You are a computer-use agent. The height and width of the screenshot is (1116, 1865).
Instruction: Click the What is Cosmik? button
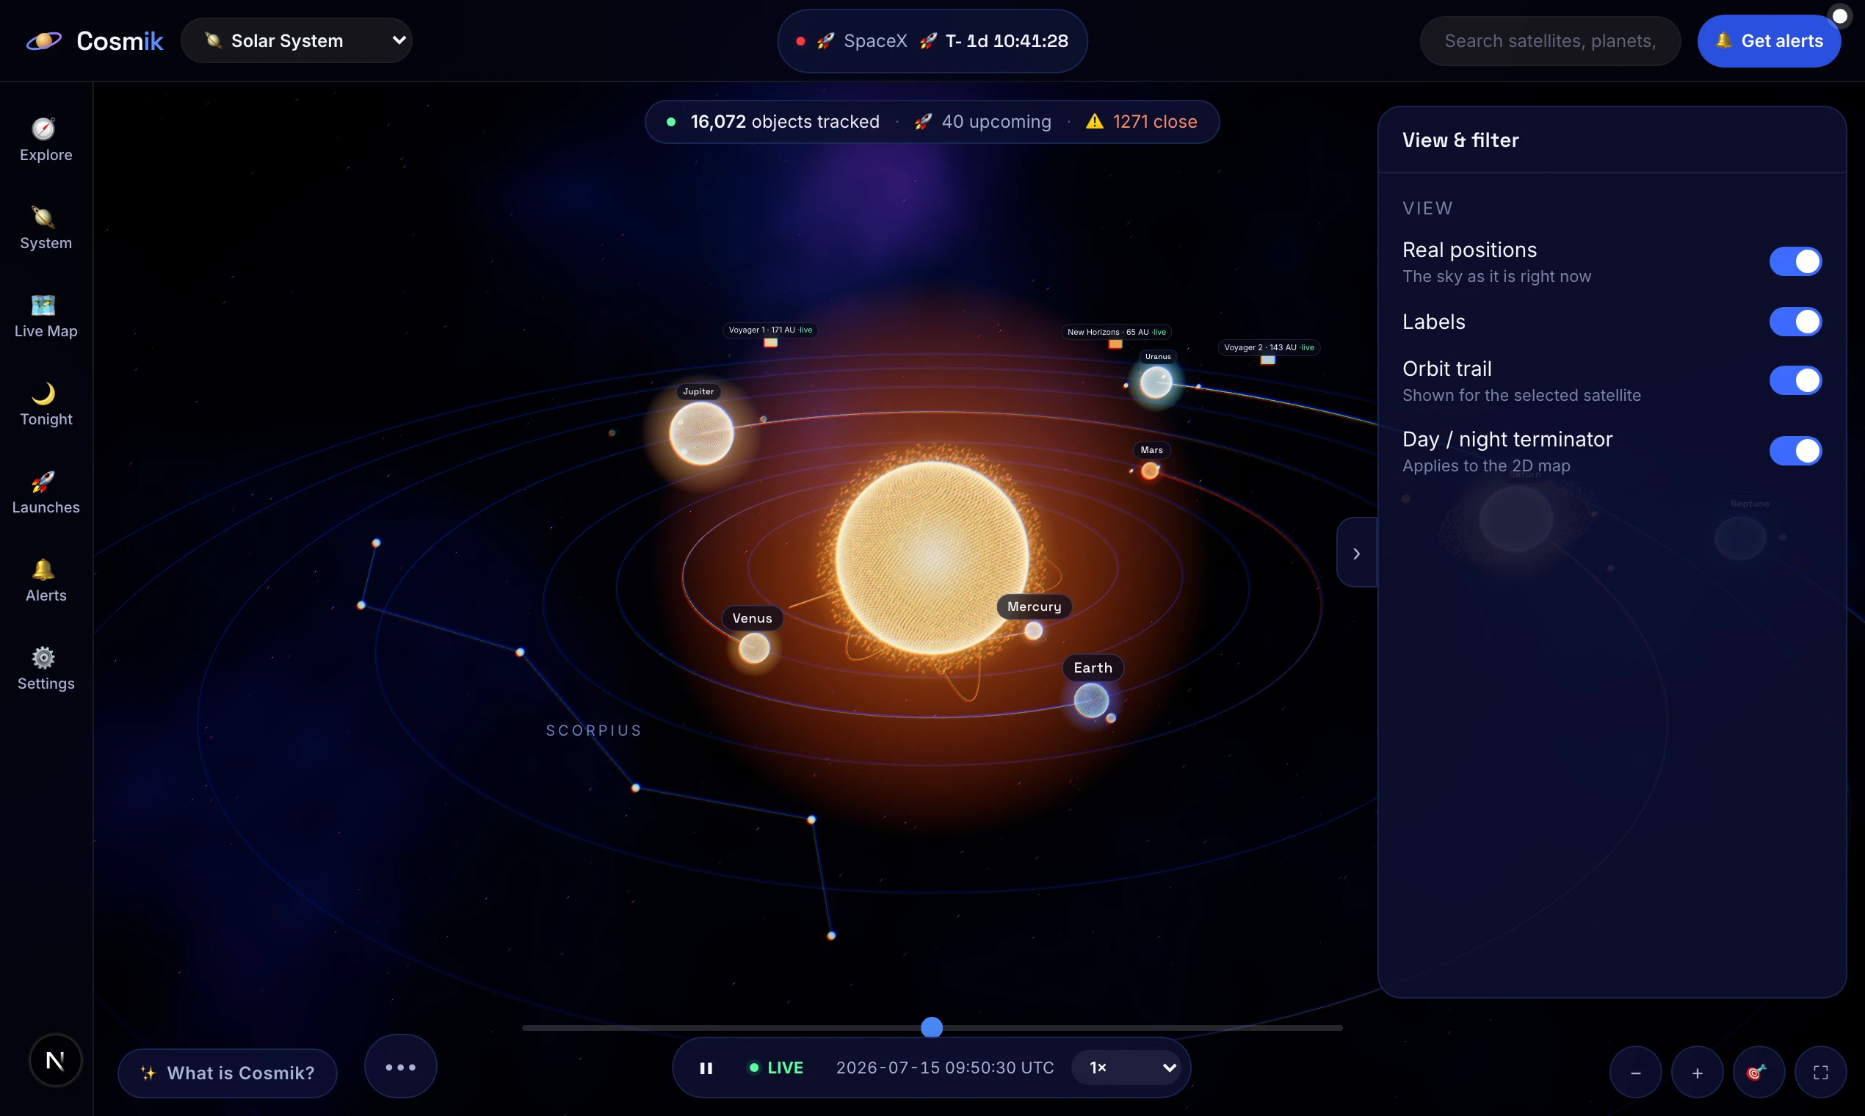pos(227,1073)
